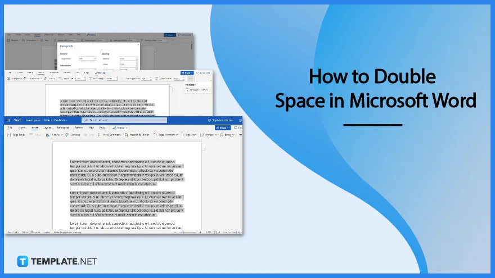Click ellipsis more options in middle window ribbon

pos(190,79)
